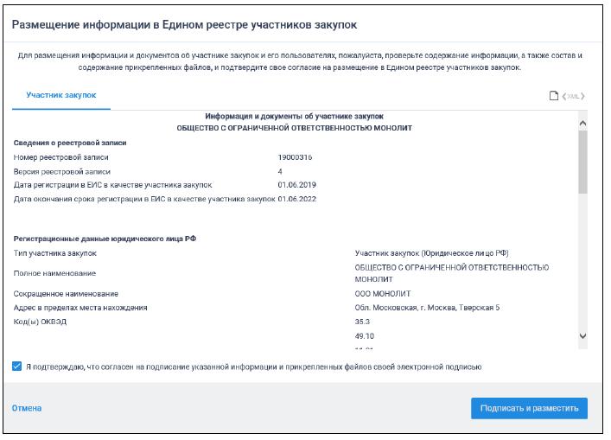The image size is (611, 440).
Task: Click registration end date 01.06.2022
Action: tap(297, 199)
